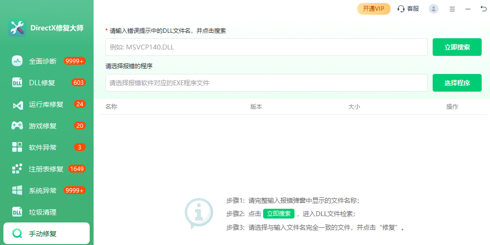Open 全面诊断 heartbeat icon in sidebar
Image resolution: width=490 pixels, height=245 pixels.
coord(17,61)
